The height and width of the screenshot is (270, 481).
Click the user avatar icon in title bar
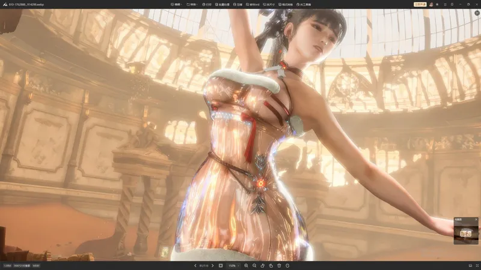point(431,4)
